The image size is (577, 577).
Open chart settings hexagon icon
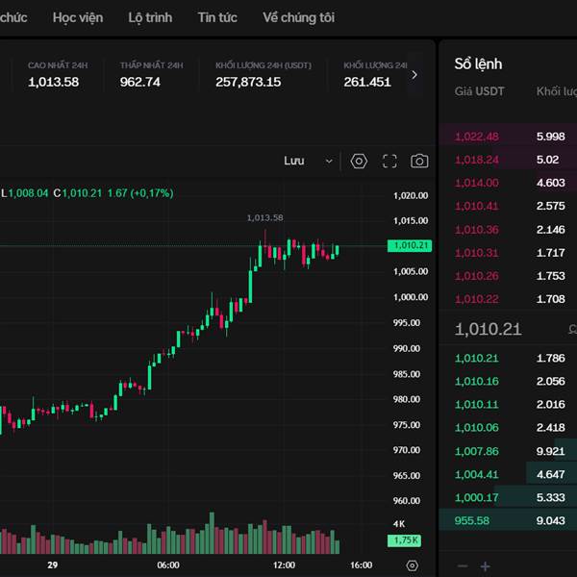[359, 162]
